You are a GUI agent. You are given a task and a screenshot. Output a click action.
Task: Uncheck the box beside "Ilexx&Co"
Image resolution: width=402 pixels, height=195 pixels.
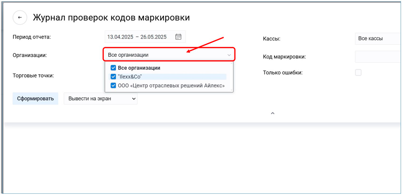[113, 76]
